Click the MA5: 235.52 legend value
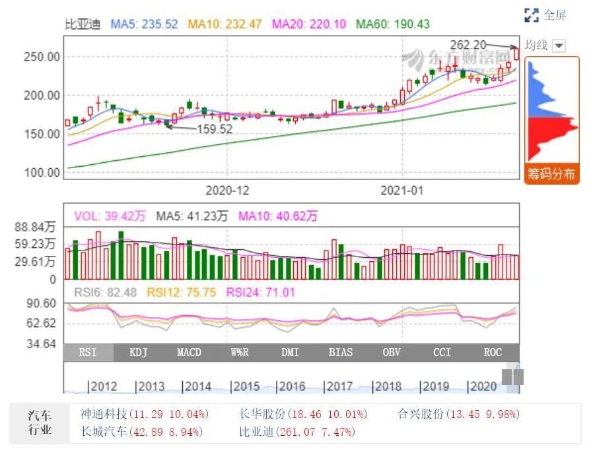The width and height of the screenshot is (591, 451). [x=145, y=24]
